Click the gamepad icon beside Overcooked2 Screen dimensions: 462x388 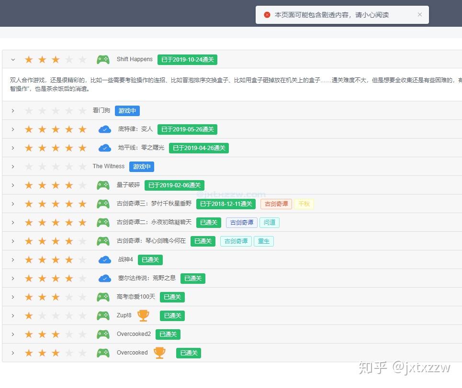coord(103,334)
